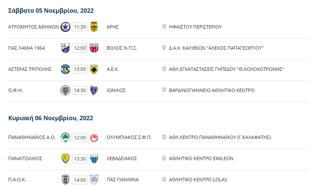Open the 11:30 match time box
This screenshot has width=316, height=190.
pos(80,27)
